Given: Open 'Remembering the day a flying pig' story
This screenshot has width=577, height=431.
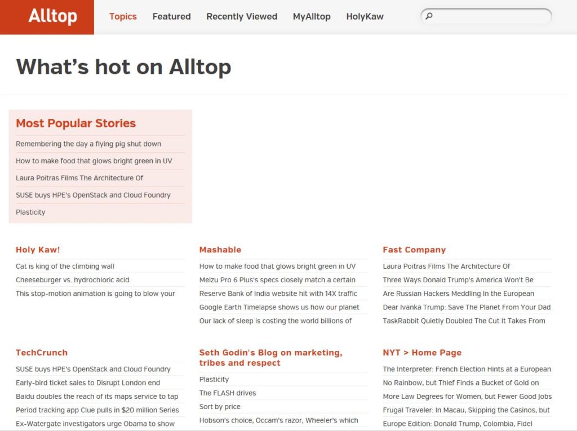Looking at the screenshot, I should pos(88,144).
